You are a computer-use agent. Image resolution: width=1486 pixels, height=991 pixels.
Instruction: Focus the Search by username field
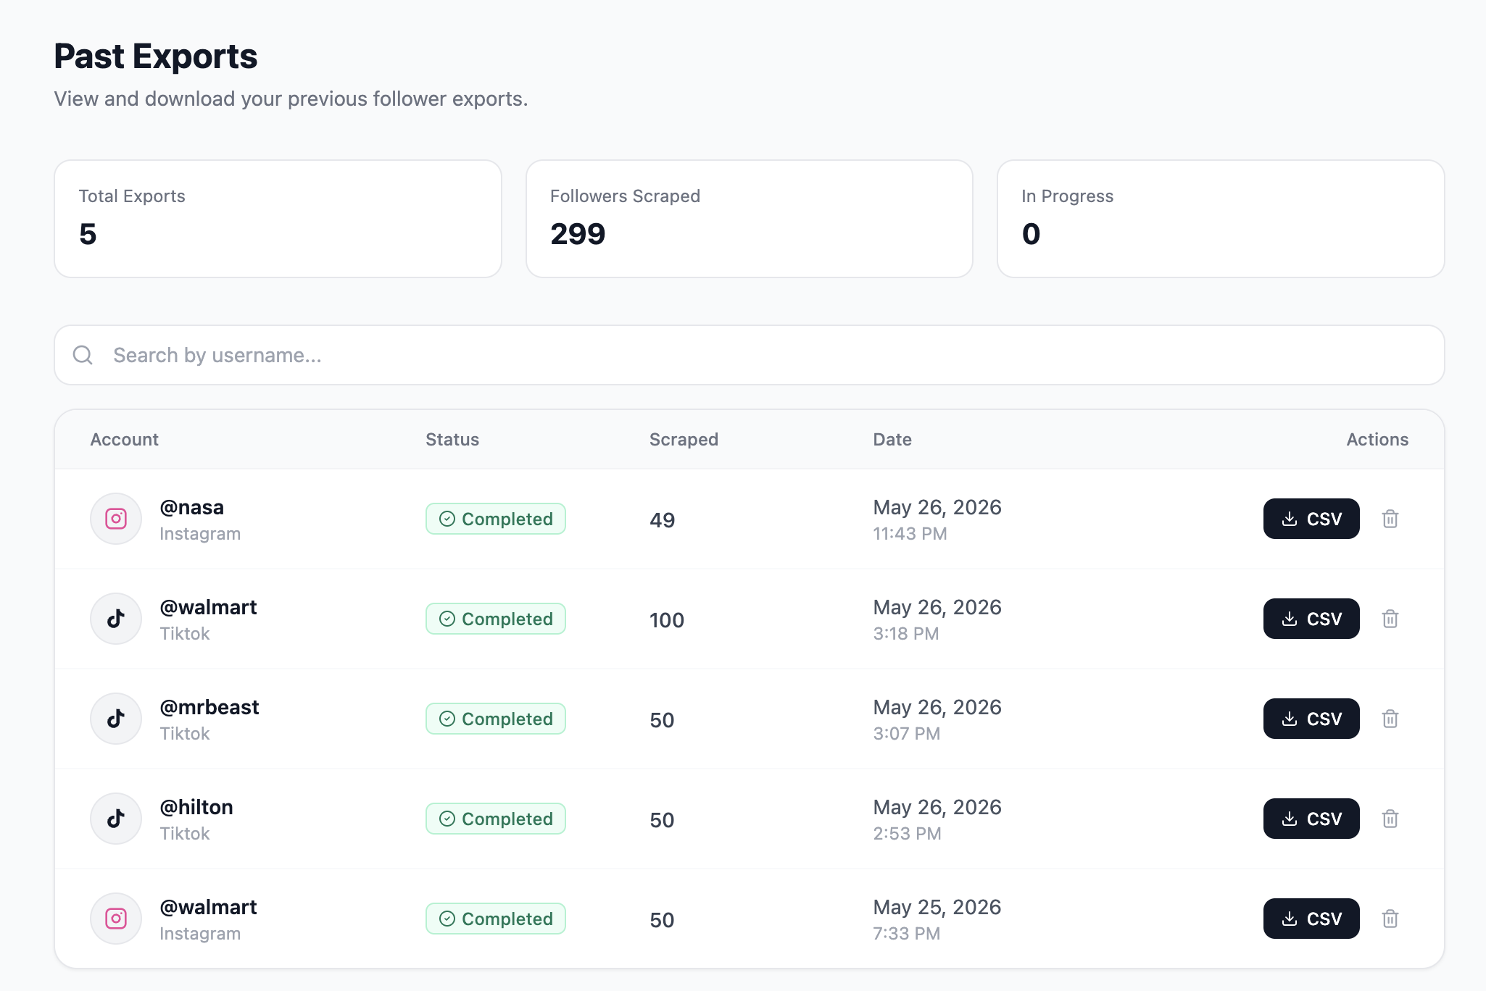tap(750, 355)
